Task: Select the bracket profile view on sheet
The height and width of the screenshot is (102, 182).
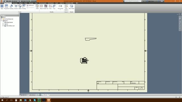Action: pyautogui.click(x=91, y=39)
